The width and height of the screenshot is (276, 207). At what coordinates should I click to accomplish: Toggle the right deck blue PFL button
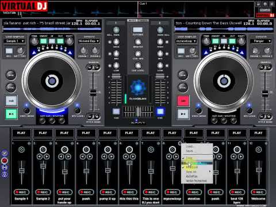pyautogui.click(x=160, y=111)
